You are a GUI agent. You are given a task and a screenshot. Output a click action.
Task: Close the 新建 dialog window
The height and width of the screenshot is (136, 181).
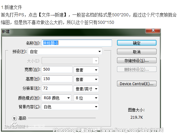(x=153, y=30)
